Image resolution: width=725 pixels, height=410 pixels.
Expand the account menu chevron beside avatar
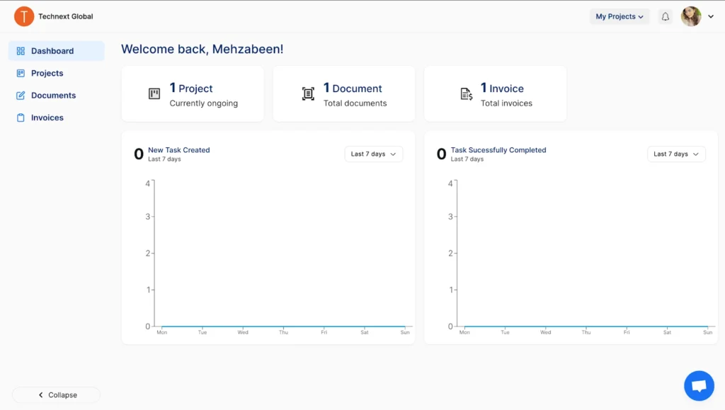pyautogui.click(x=711, y=16)
